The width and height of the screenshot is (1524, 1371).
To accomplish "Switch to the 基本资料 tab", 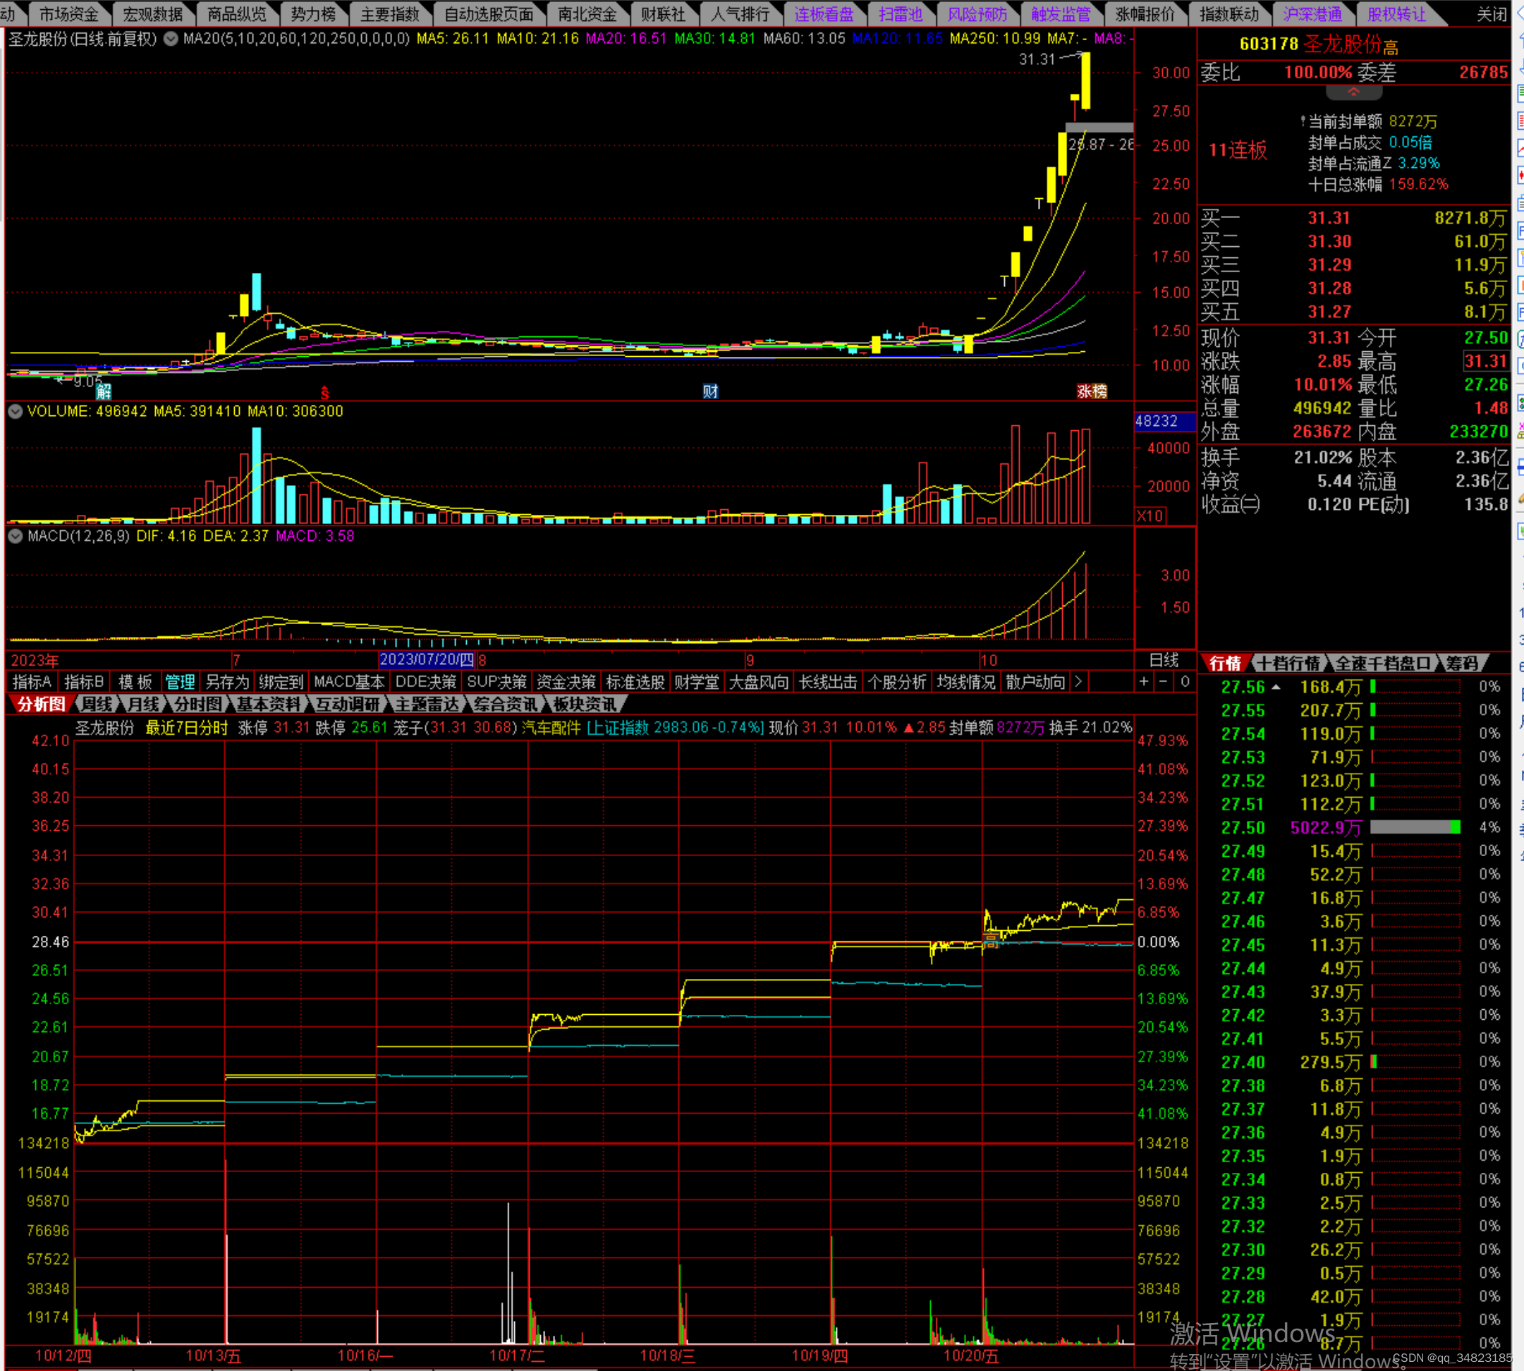I will pos(268,705).
